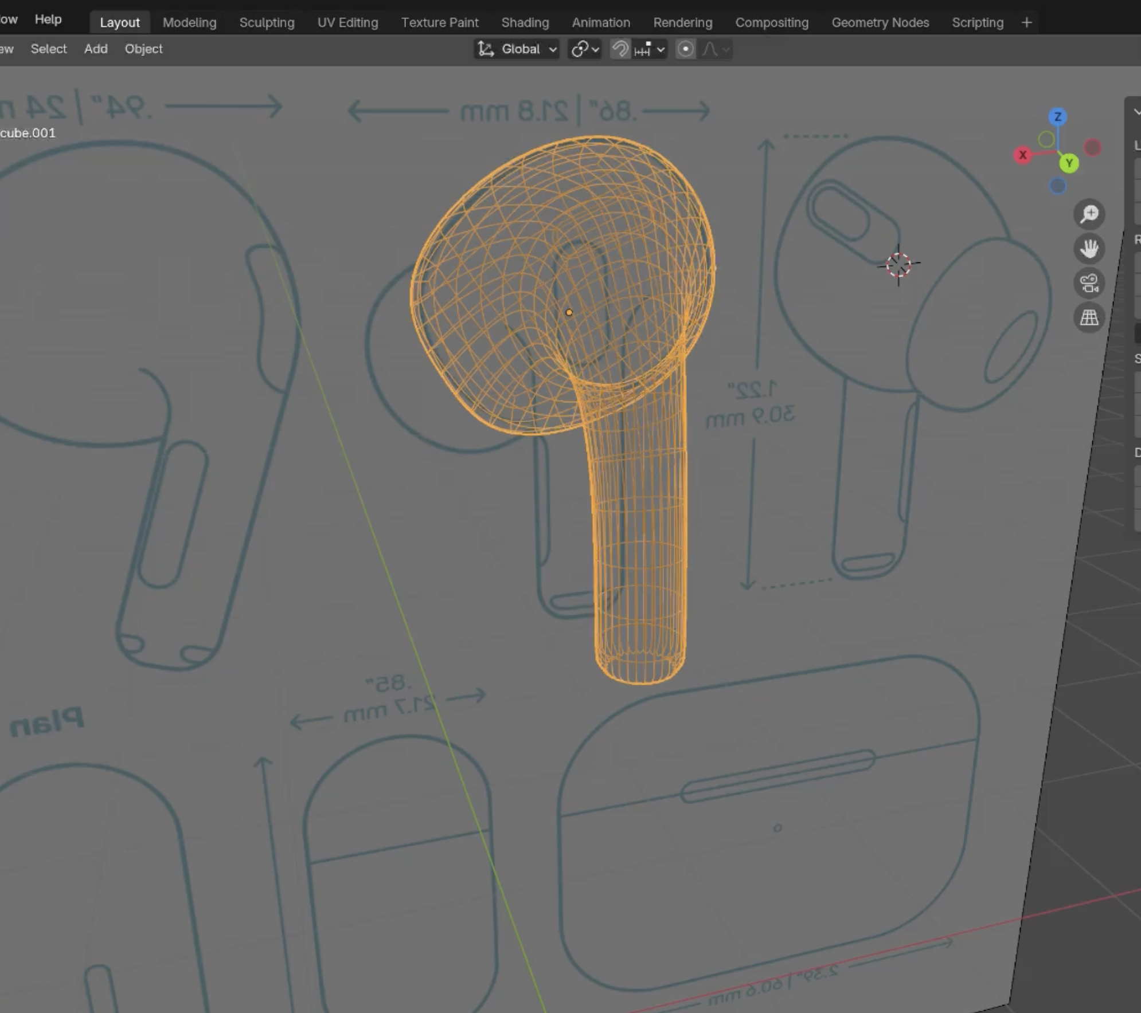Click the zoom viewport magnifier icon
The height and width of the screenshot is (1013, 1141).
tap(1089, 214)
